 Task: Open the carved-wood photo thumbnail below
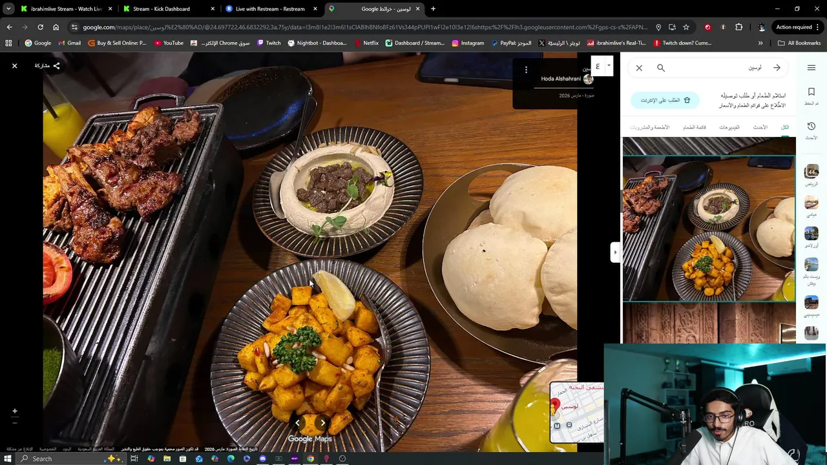click(709, 324)
